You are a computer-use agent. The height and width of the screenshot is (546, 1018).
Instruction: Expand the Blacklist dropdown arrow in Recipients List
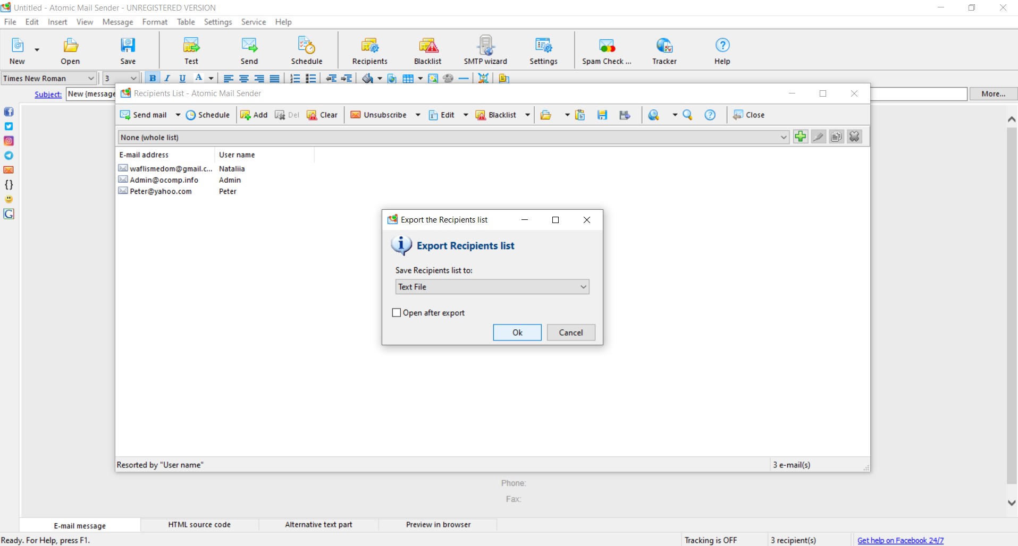click(x=527, y=115)
